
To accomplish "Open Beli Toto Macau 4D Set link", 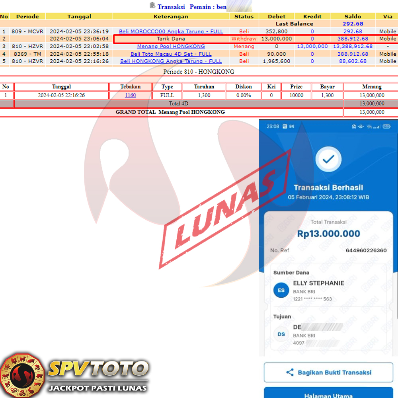I will pos(171,54).
